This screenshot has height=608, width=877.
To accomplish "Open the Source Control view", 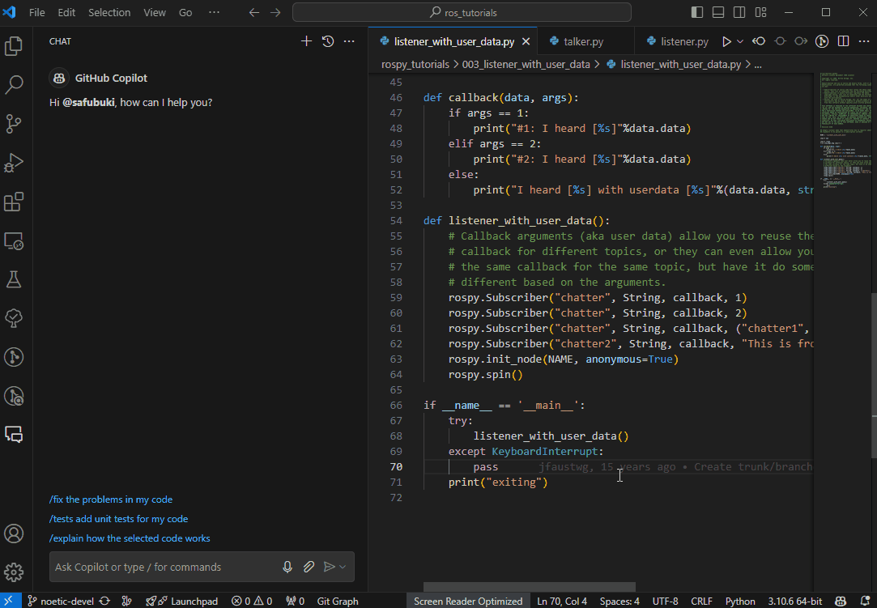I will (14, 124).
